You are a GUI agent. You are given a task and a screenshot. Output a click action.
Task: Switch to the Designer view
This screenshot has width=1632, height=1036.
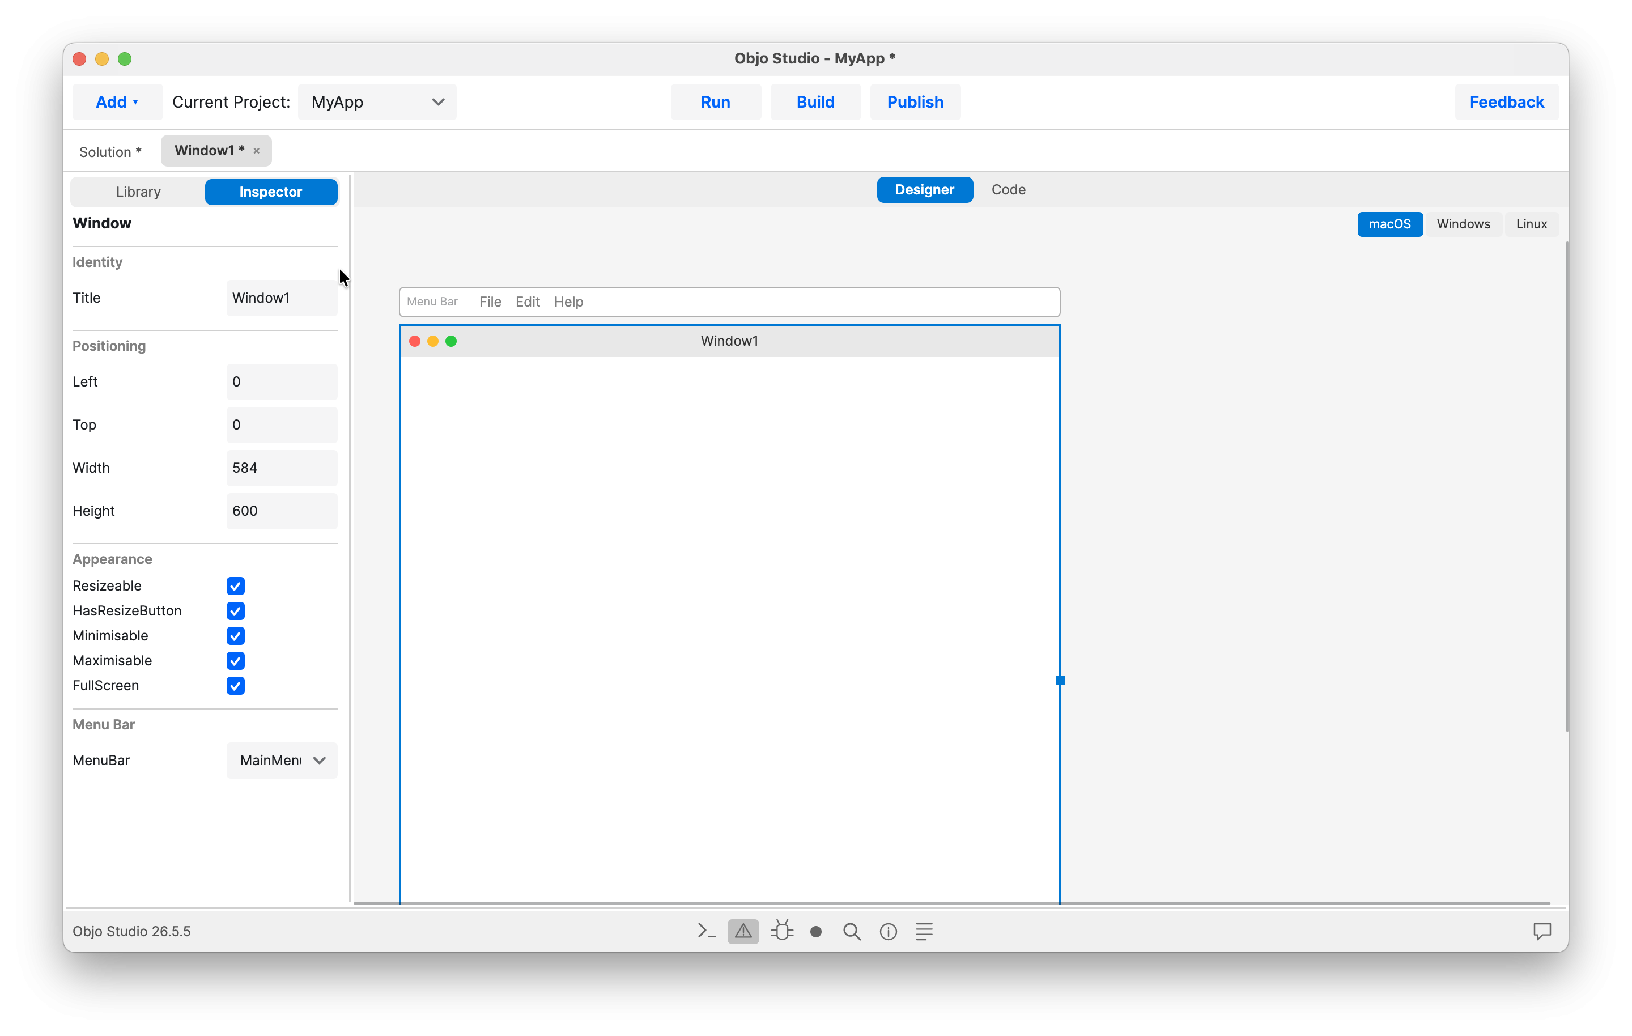coord(924,190)
